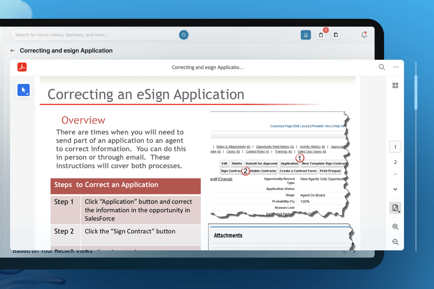The height and width of the screenshot is (289, 434).
Task: Click 'Create a Contract Form' in document image
Action: (298, 171)
